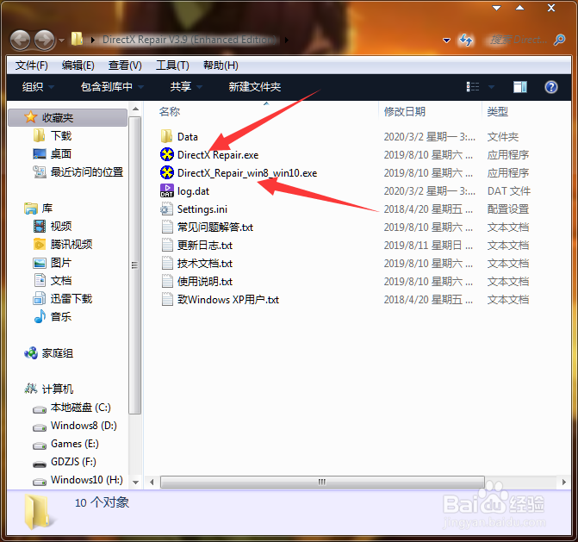Click the folder icon in address bar
The image size is (578, 542).
click(x=77, y=39)
